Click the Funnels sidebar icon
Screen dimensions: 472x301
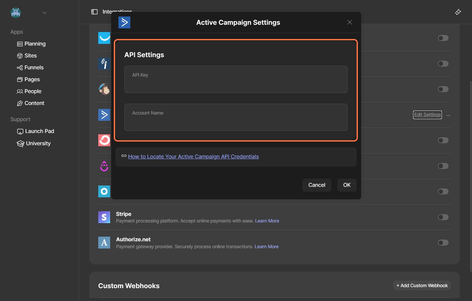point(20,68)
